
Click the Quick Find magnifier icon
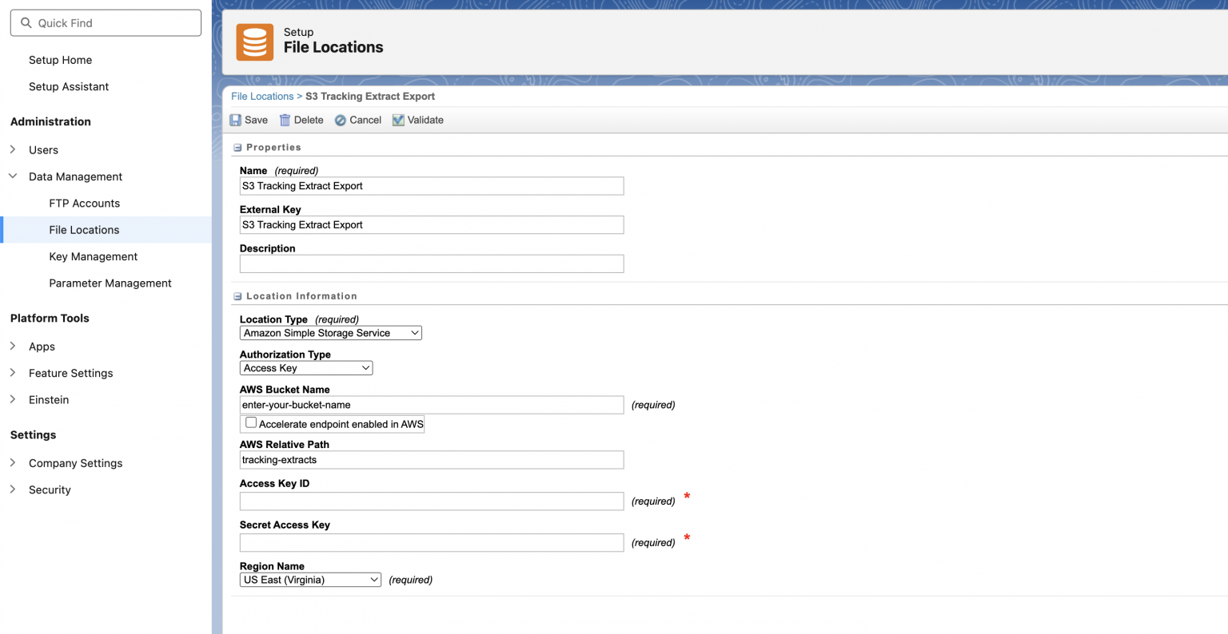pyautogui.click(x=26, y=23)
